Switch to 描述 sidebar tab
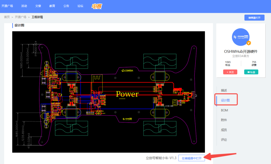This screenshot has width=271, height=164. 224,90
